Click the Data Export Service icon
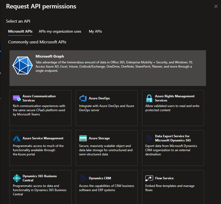This screenshot has height=204, width=221. pyautogui.click(x=149, y=138)
